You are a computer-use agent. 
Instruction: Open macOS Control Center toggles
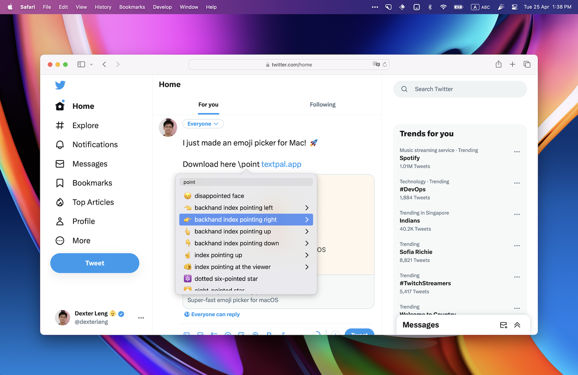click(x=514, y=7)
